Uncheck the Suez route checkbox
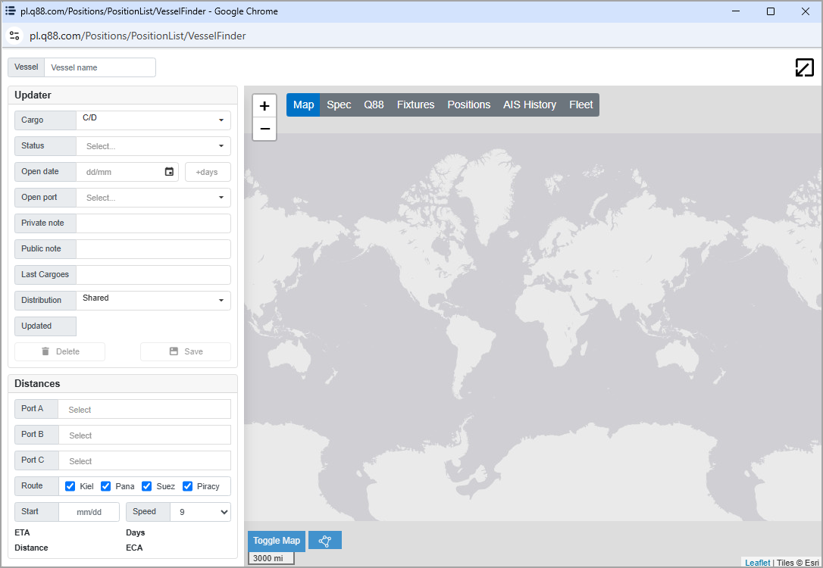823x568 pixels. click(x=146, y=486)
